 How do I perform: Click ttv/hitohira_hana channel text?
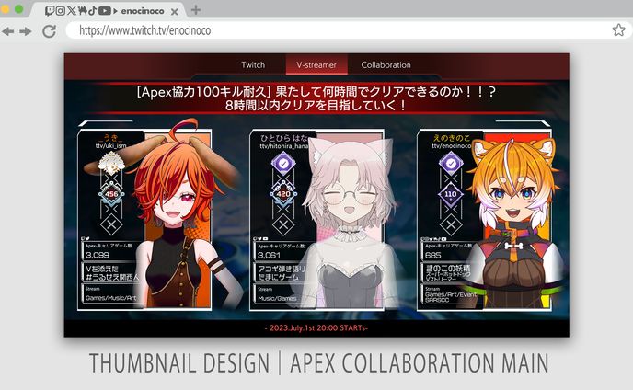click(284, 146)
